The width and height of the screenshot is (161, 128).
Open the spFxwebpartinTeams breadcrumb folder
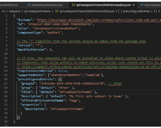tap(37, 11)
